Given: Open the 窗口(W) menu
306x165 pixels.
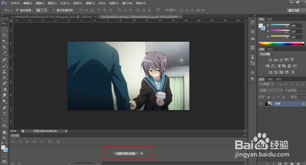Looking at the screenshot, I should (127, 3).
